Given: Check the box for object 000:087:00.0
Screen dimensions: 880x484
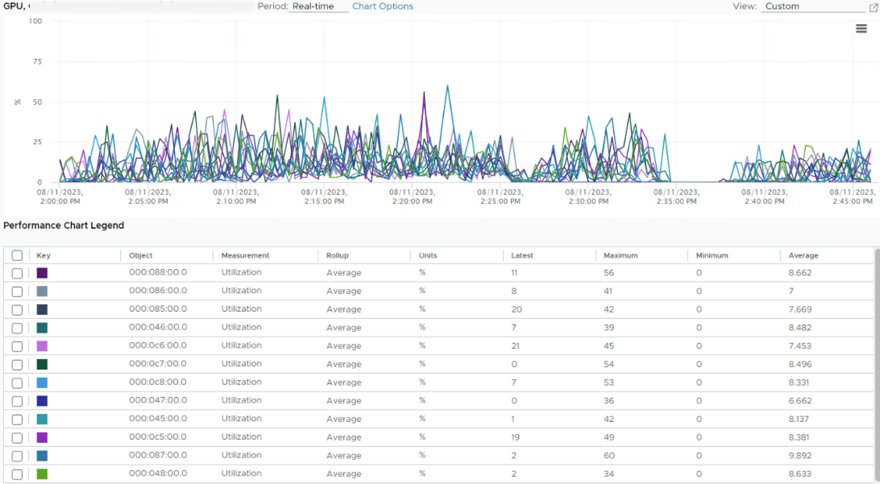Looking at the screenshot, I should 18,456.
